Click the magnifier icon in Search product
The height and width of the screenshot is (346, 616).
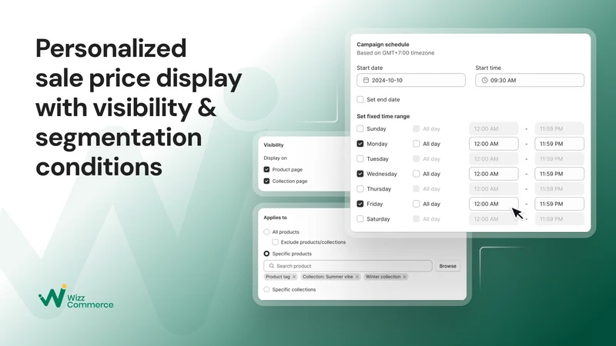[x=271, y=266]
